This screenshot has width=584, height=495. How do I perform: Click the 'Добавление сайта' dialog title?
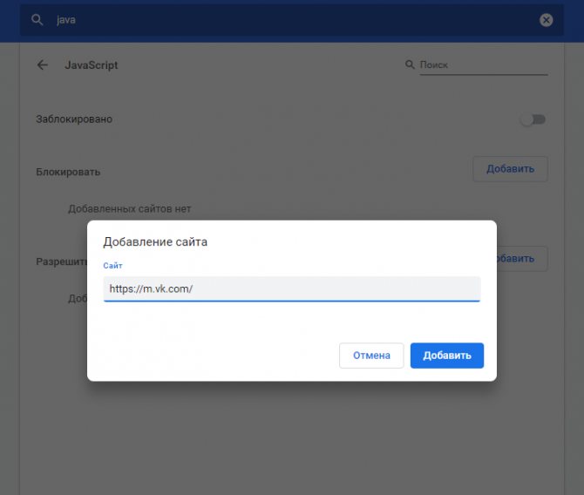155,241
